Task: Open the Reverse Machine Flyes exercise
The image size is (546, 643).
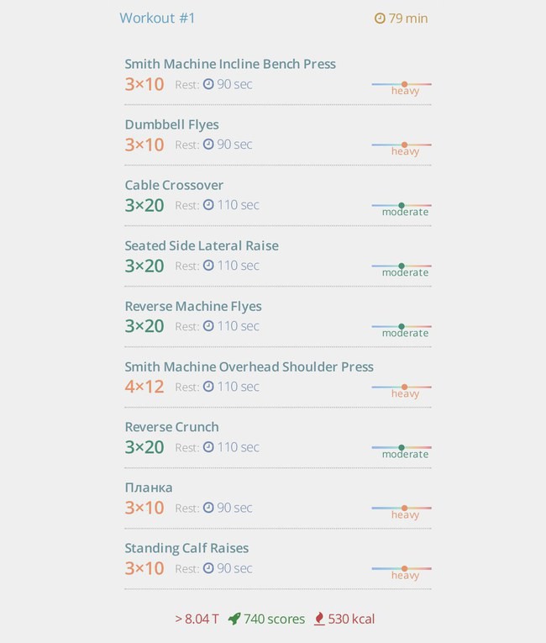Action: pos(193,306)
